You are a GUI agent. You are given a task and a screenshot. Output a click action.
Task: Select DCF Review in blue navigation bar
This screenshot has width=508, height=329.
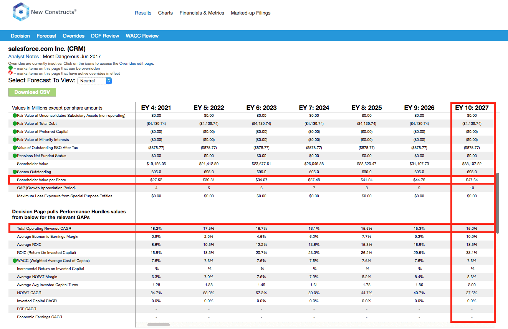[x=105, y=36]
